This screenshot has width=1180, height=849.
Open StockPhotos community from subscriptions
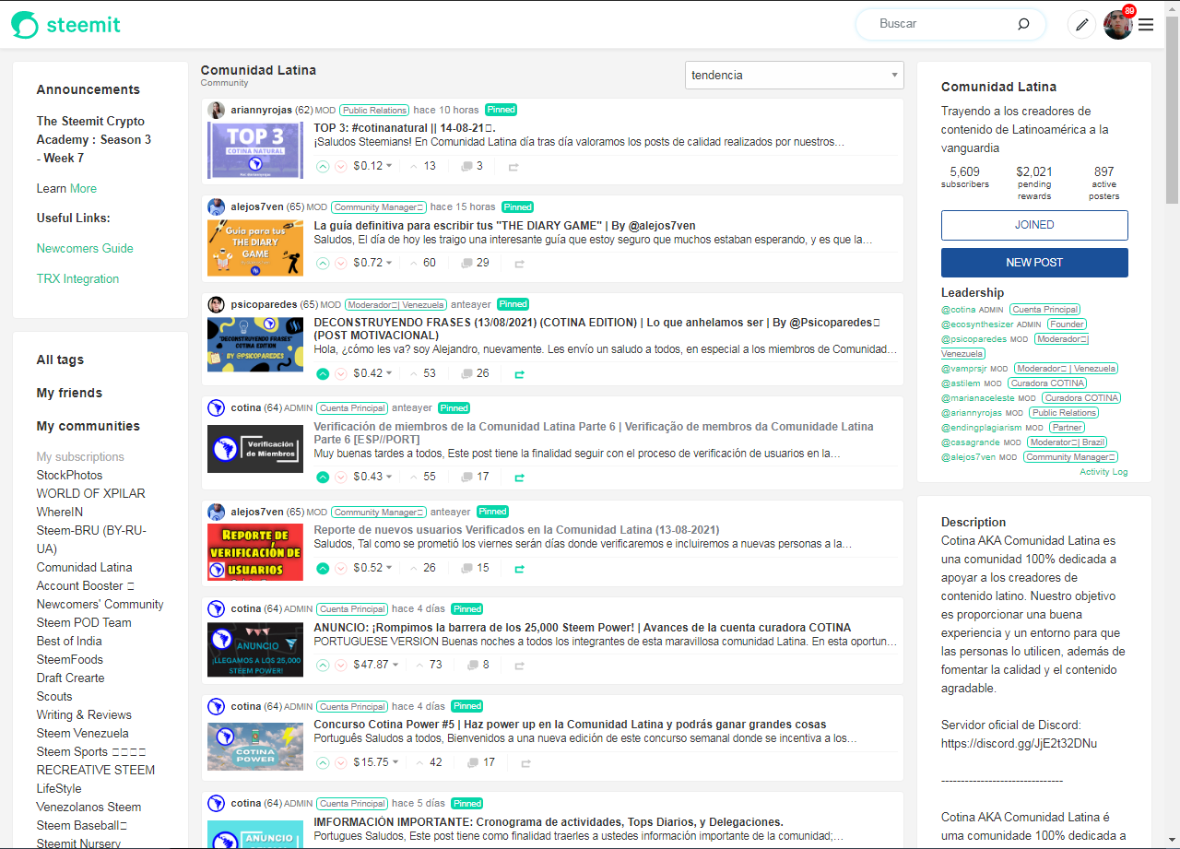click(x=70, y=475)
